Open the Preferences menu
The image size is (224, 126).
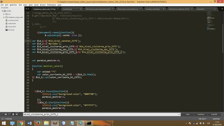(51, 5)
